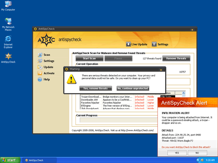Select Update in the left sidebar
This screenshot has width=218, height=163.
[x=48, y=67]
